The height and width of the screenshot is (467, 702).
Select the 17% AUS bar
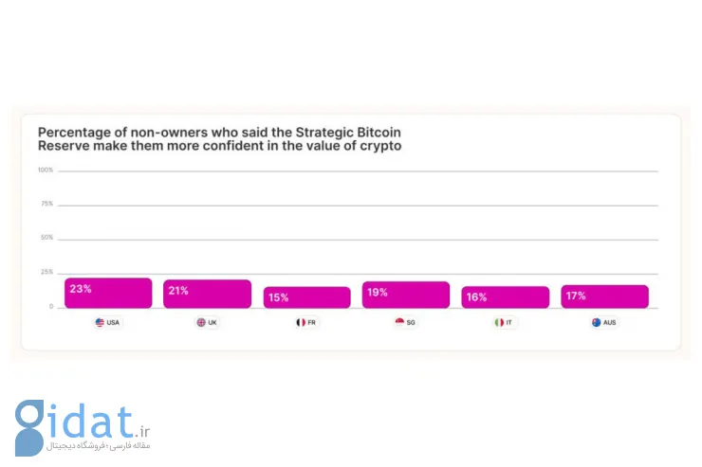click(x=605, y=296)
